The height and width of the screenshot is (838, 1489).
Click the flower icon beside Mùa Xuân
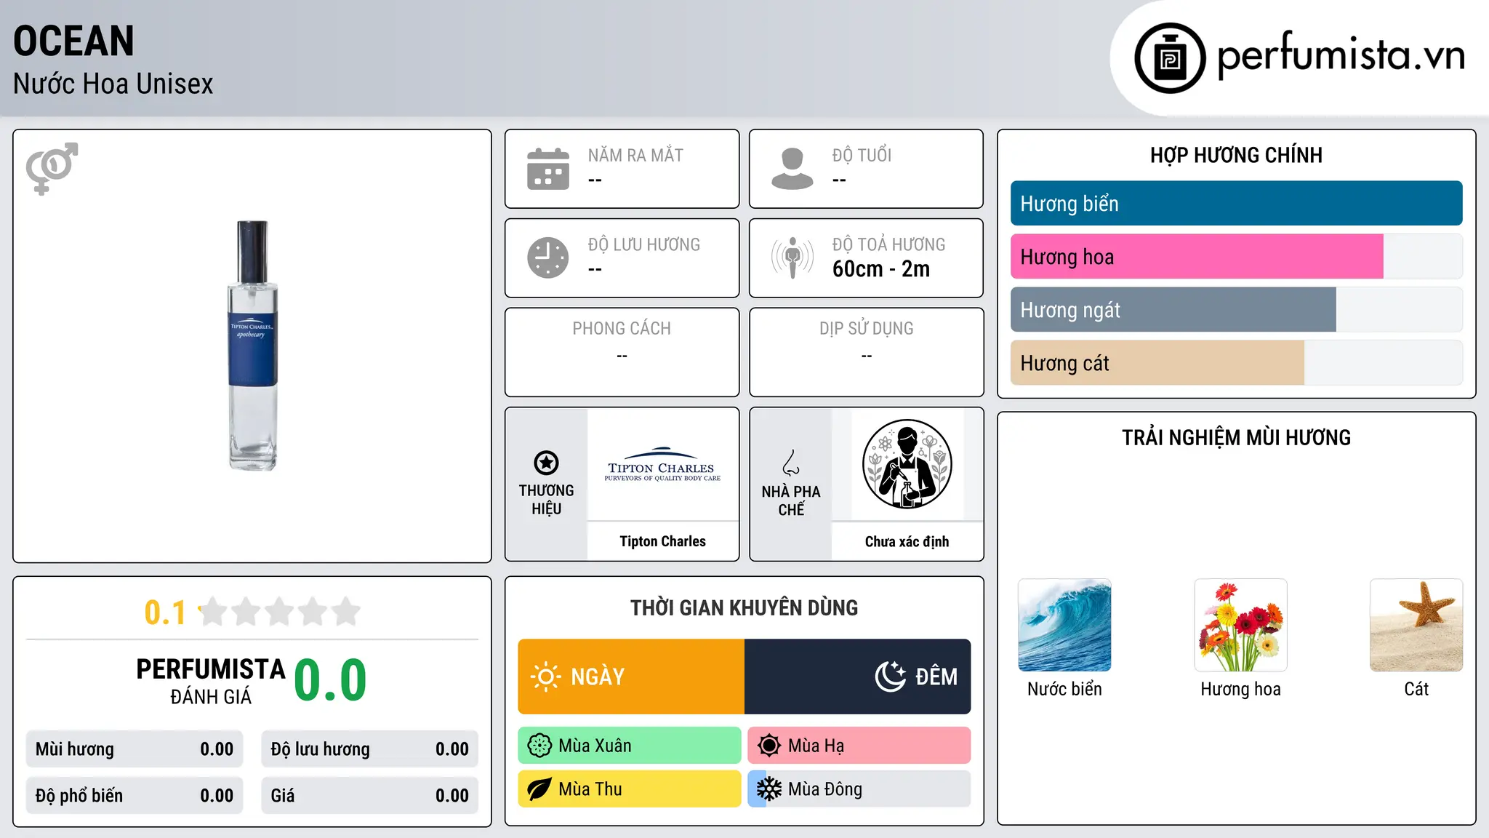(x=539, y=746)
